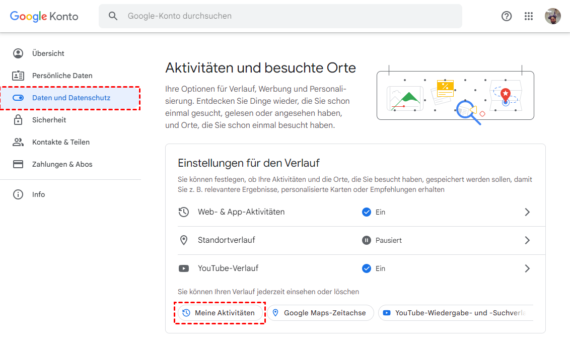Open Persönliche Daten section
Image resolution: width=570 pixels, height=343 pixels.
point(62,76)
